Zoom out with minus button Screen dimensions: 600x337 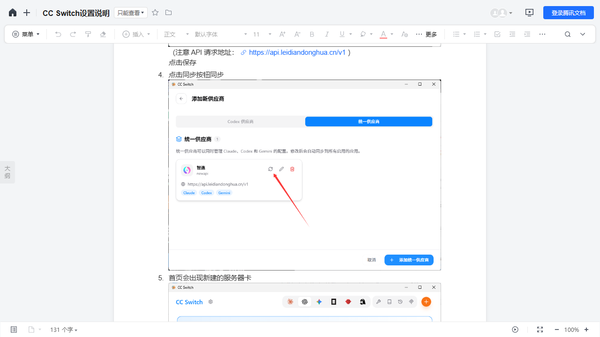click(x=556, y=330)
